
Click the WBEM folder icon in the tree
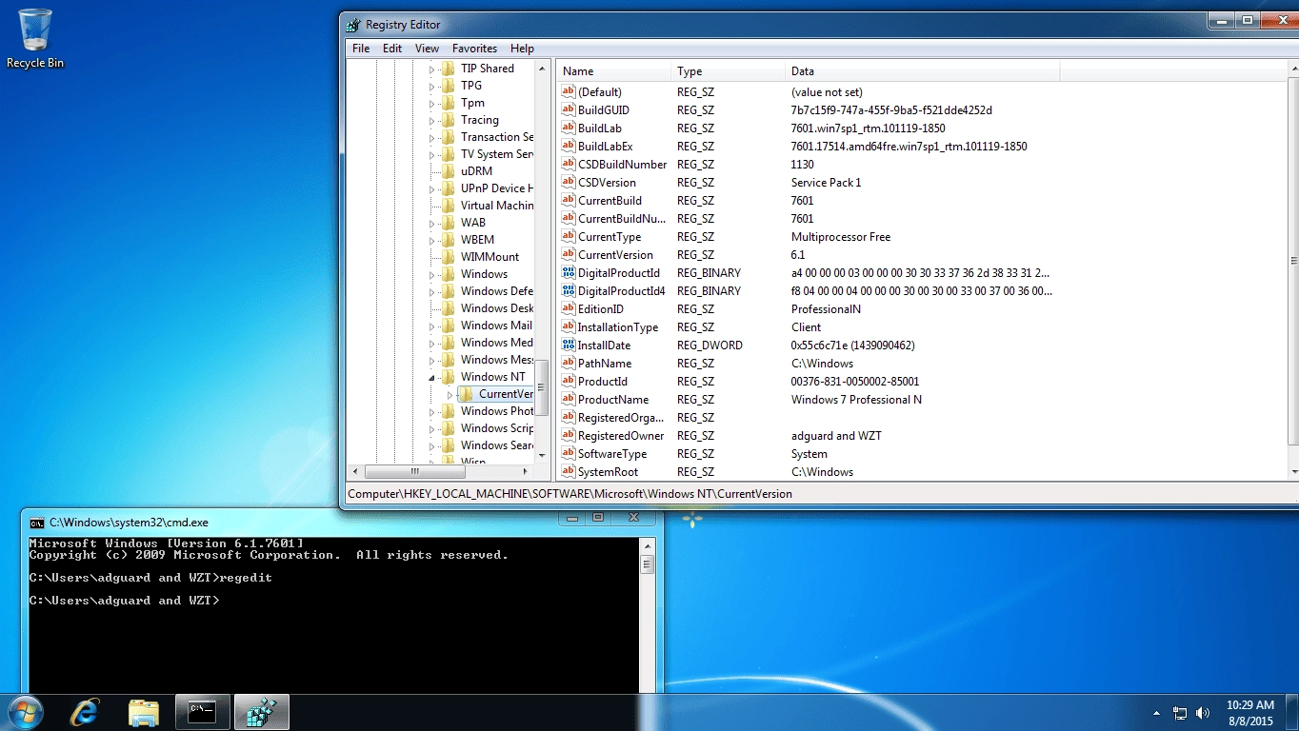click(449, 240)
